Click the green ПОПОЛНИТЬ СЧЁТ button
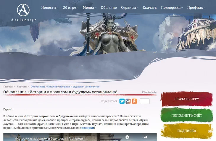 coord(186,115)
